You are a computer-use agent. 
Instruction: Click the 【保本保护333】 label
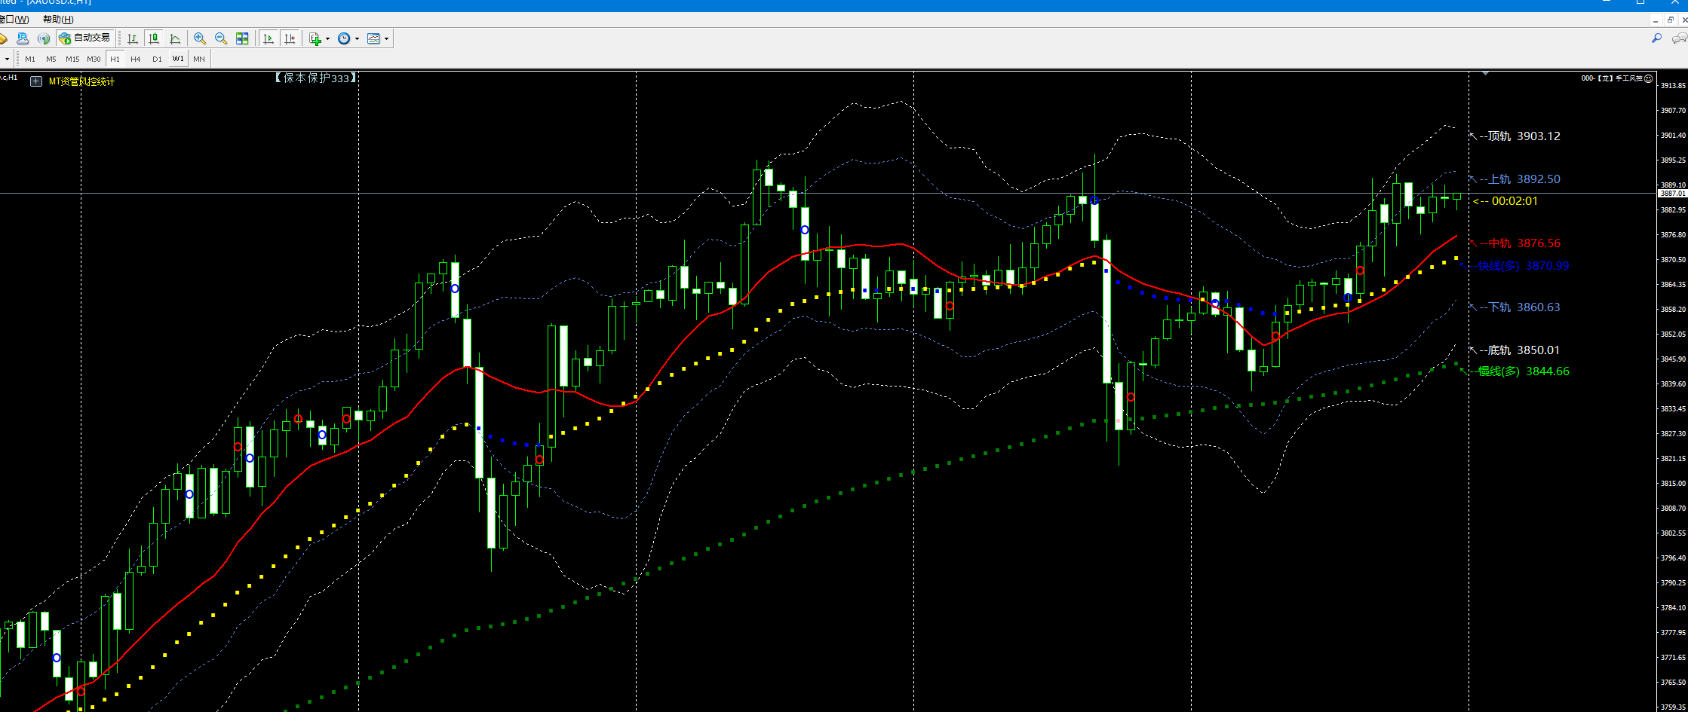[x=315, y=78]
